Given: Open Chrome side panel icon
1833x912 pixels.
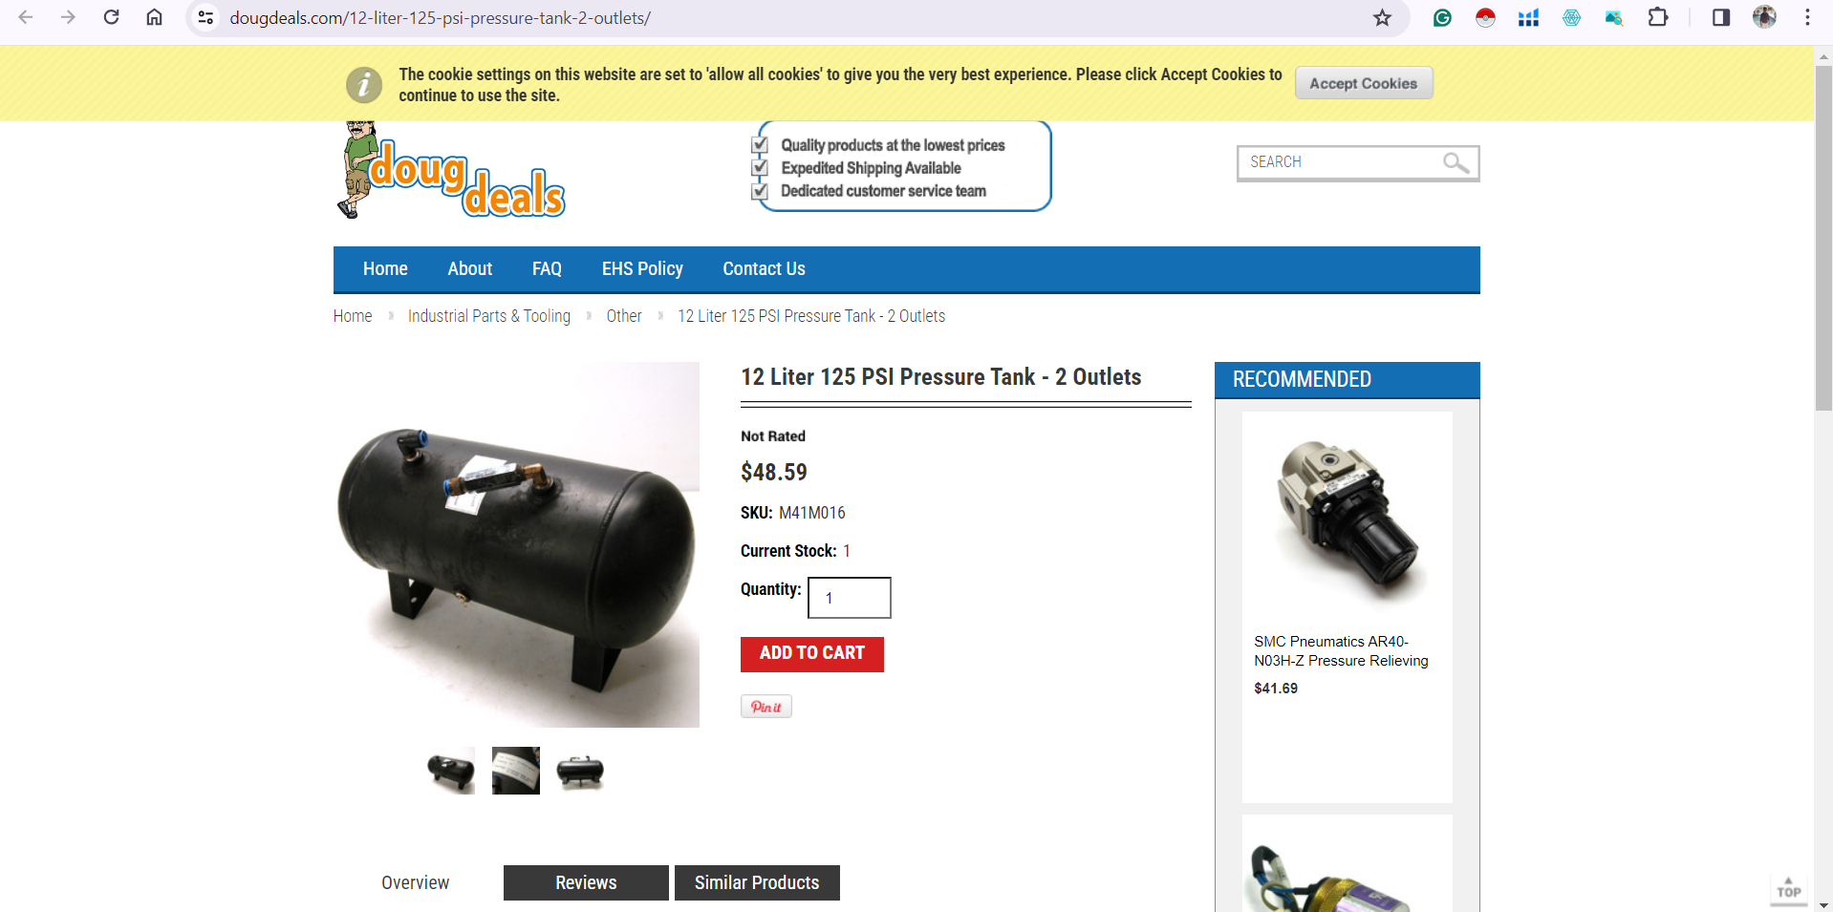Looking at the screenshot, I should pyautogui.click(x=1720, y=17).
